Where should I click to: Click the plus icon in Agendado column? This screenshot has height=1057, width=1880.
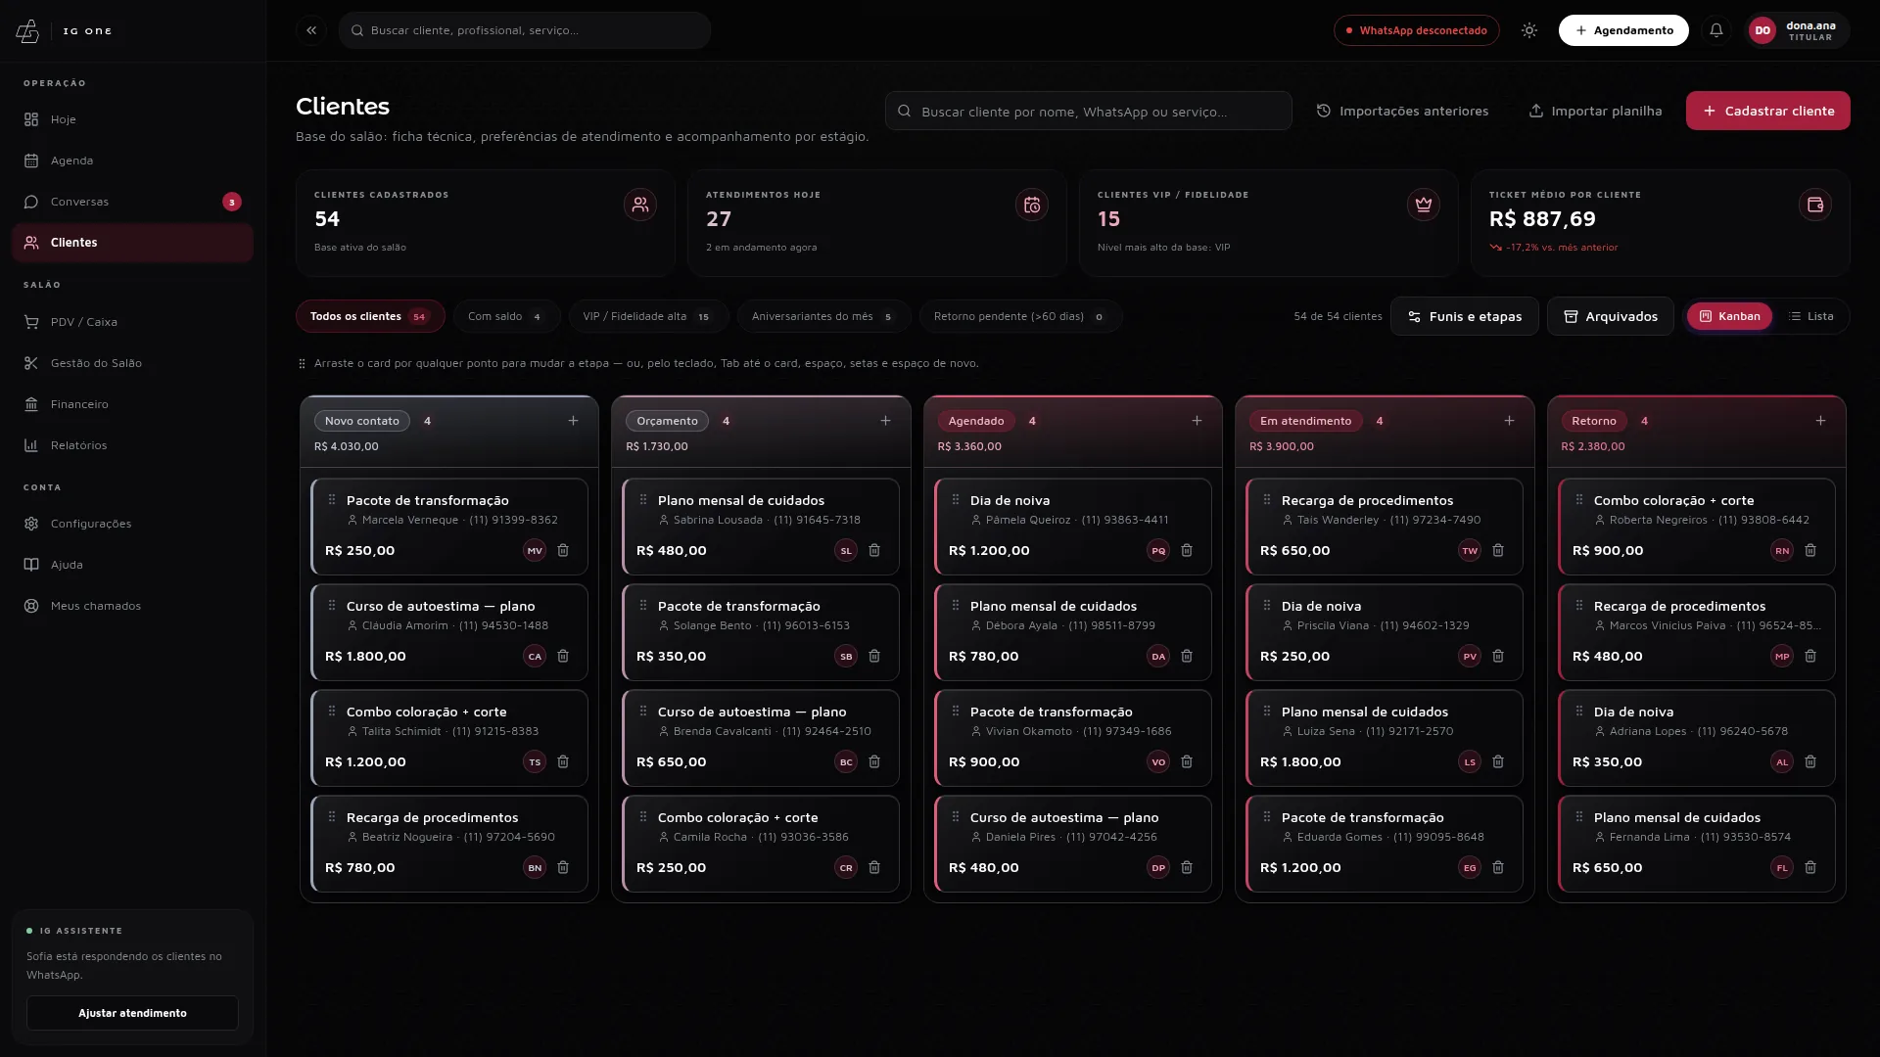tap(1197, 421)
